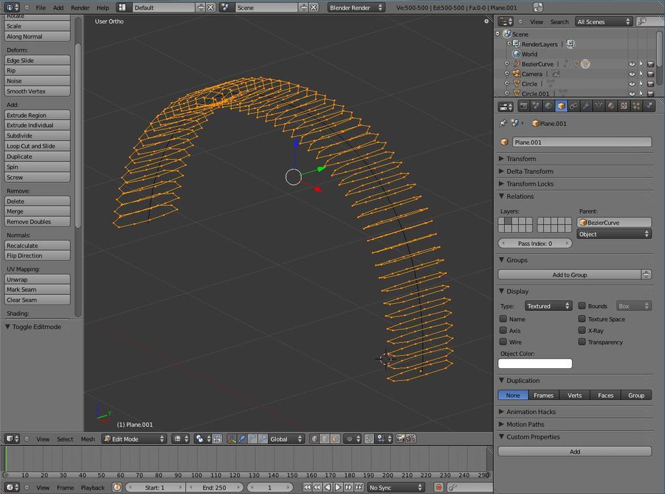
Task: Jump to the end frame
Action: point(358,488)
